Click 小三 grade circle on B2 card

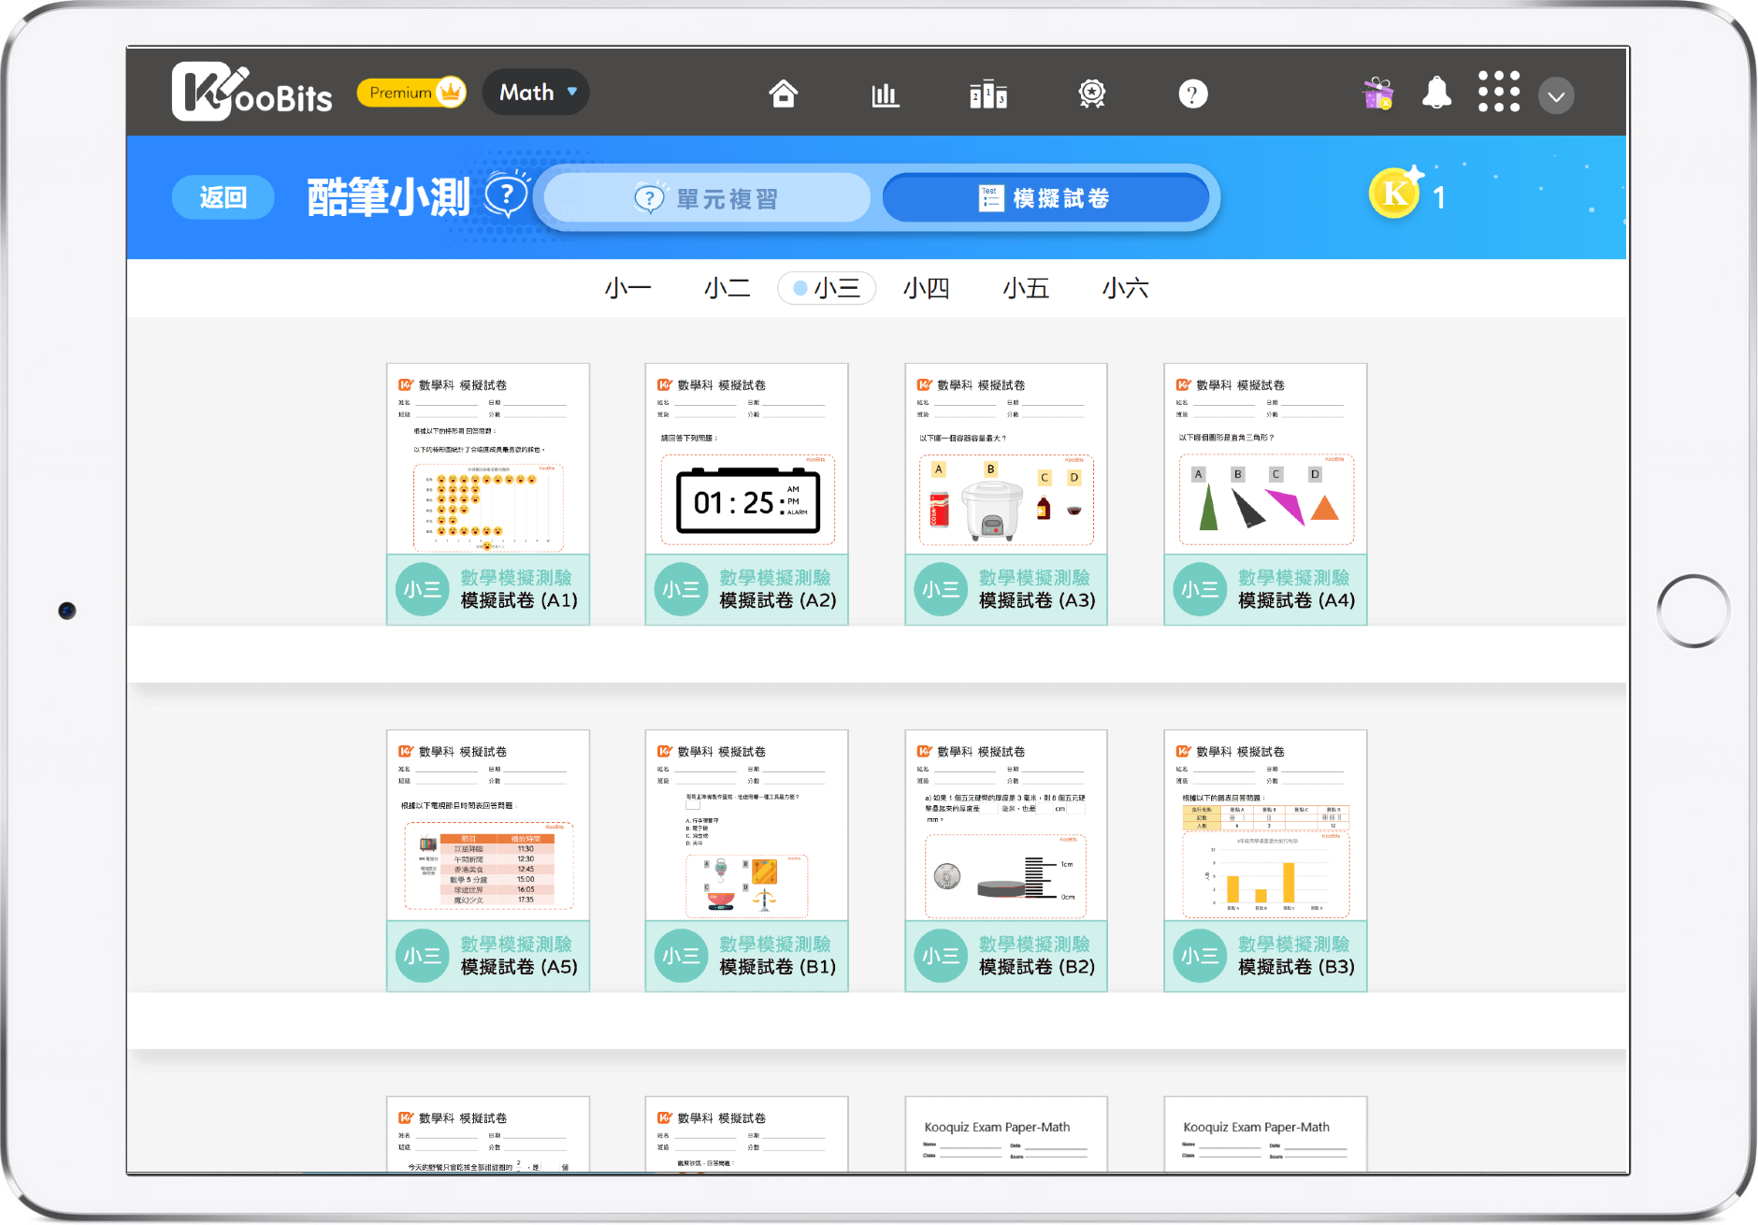pyautogui.click(x=941, y=956)
